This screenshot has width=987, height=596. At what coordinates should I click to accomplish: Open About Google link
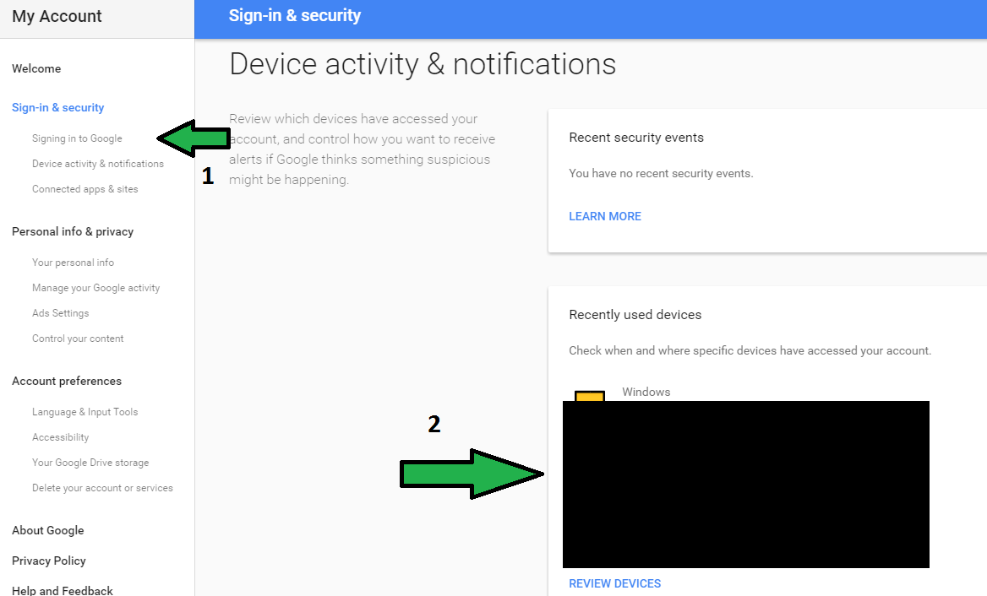48,530
